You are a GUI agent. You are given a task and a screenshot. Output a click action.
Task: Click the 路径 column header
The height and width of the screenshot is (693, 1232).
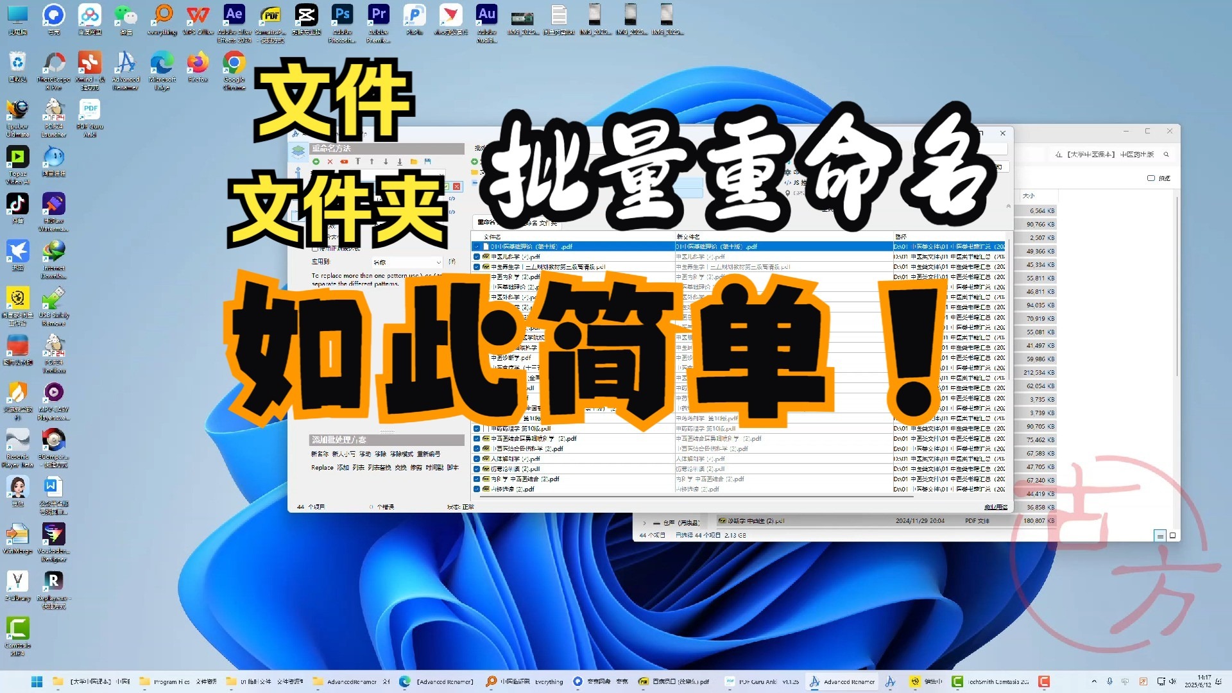[x=901, y=237]
